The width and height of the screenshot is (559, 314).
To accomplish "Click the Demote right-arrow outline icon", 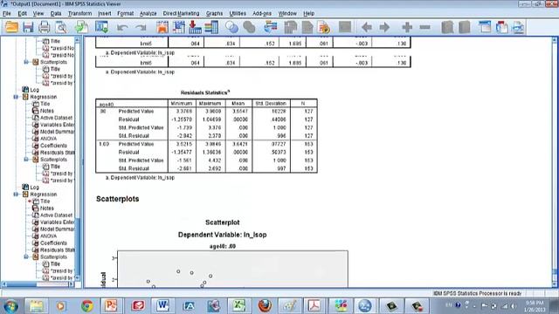I will click(x=384, y=27).
